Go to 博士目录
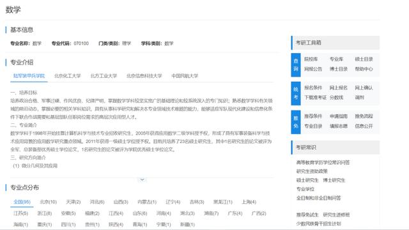Image resolution: width=409 pixels, height=230 pixels. coord(339,69)
